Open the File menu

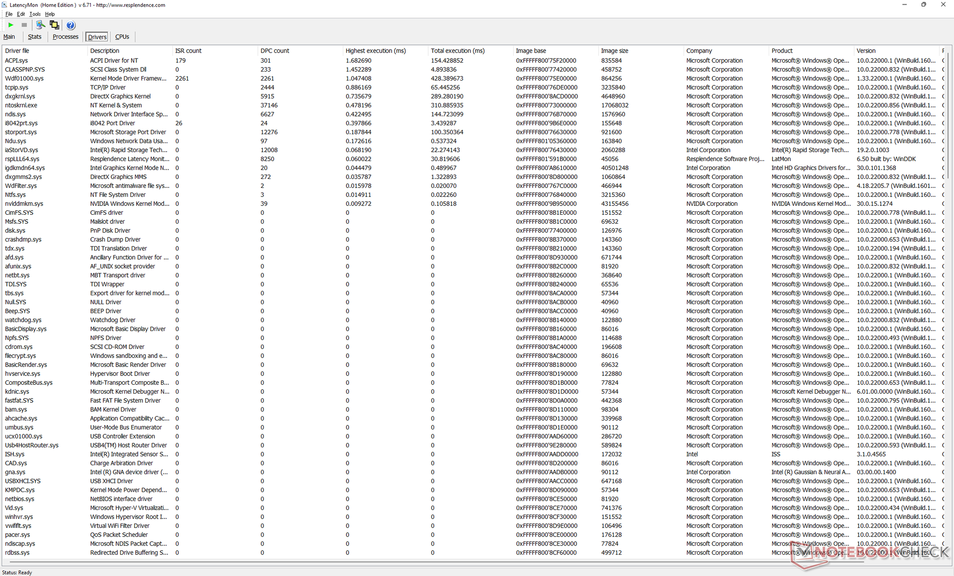9,14
